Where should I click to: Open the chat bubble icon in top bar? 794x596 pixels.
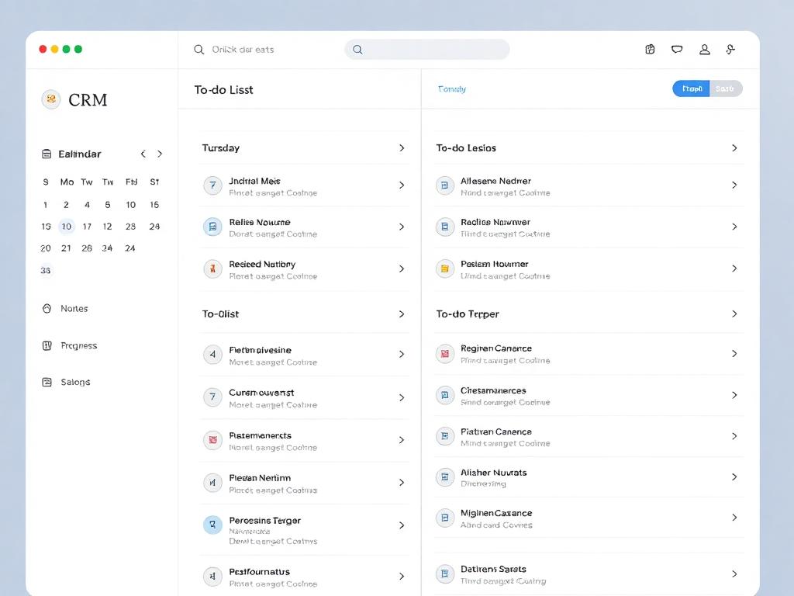coord(677,49)
